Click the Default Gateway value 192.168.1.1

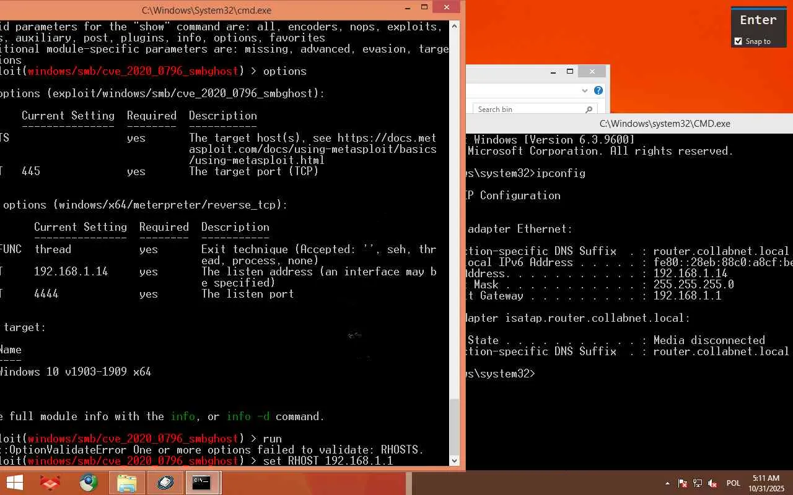[688, 296]
